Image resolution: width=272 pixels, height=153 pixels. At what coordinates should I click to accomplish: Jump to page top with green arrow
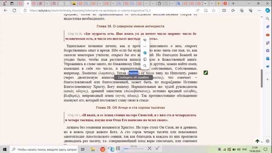pyautogui.click(x=258, y=141)
